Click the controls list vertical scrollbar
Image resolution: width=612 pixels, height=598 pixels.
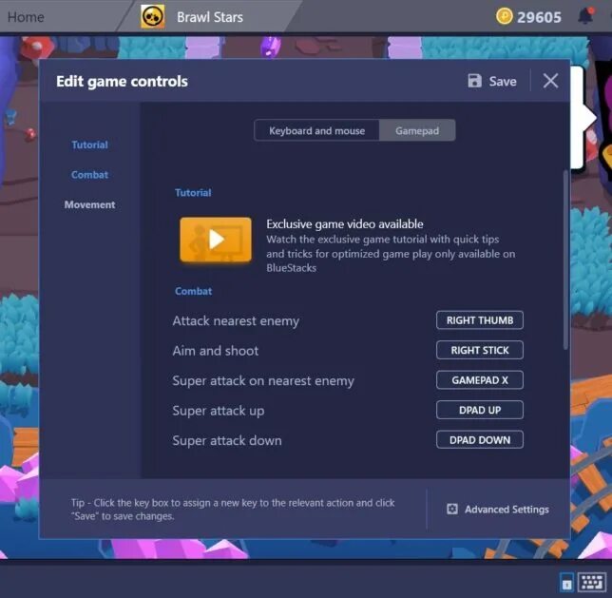(x=565, y=260)
